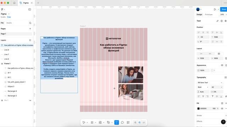Screen dimensions: 227x127
Task: Click the Free plan badge
Action: click(9, 17)
